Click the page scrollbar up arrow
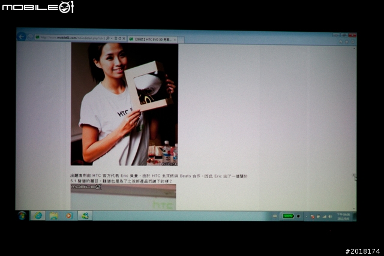 tap(354, 49)
